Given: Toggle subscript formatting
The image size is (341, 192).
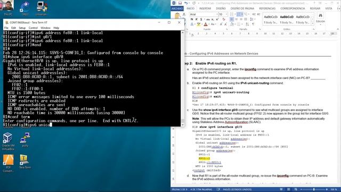Looking at the screenshot, I should click(x=213, y=19).
